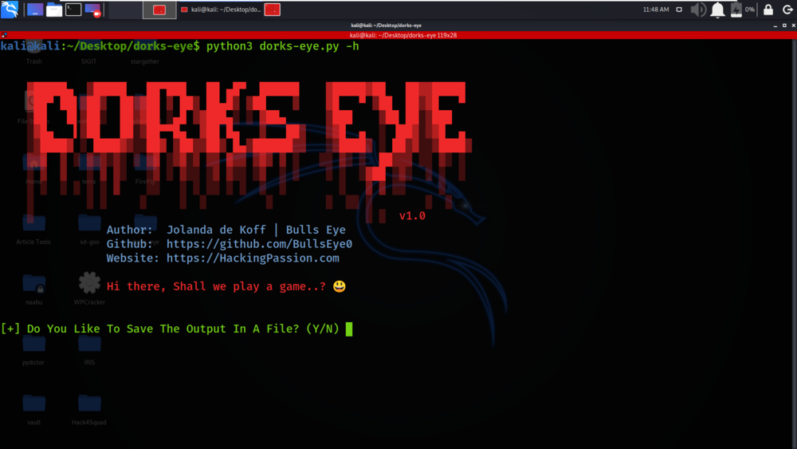This screenshot has width=797, height=449.
Task: Lock the screen with the padlock icon
Action: [x=768, y=10]
